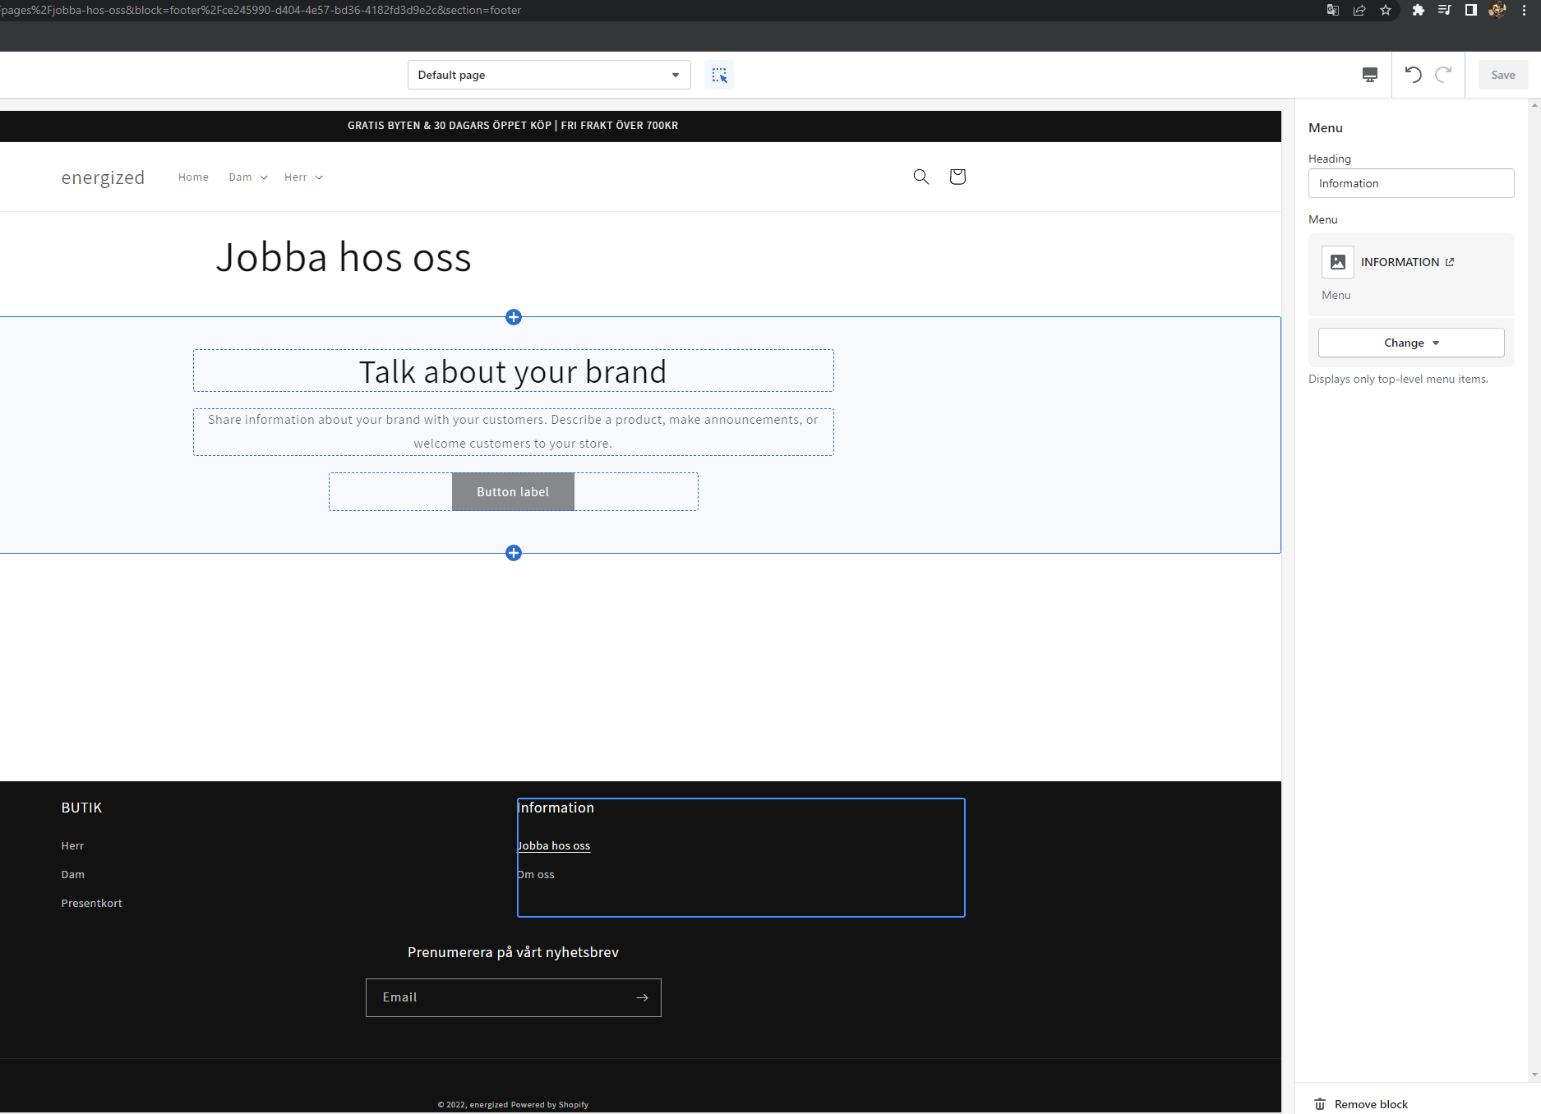Bookmark this page with the star icon
This screenshot has width=1541, height=1114.
click(1386, 10)
